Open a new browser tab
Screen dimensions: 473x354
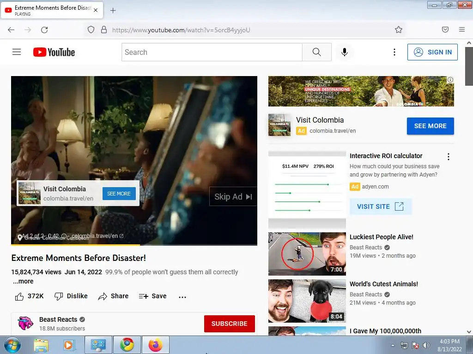(x=113, y=11)
